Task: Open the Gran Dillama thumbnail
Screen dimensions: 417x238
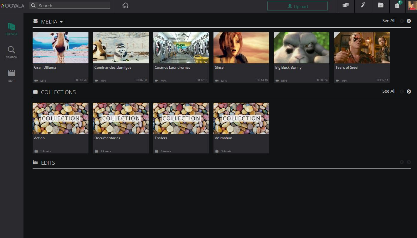Action: 60,47
